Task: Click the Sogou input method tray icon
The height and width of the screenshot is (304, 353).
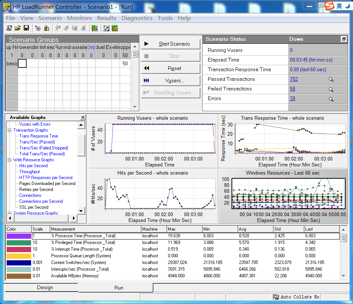Action: pyautogui.click(x=329, y=6)
